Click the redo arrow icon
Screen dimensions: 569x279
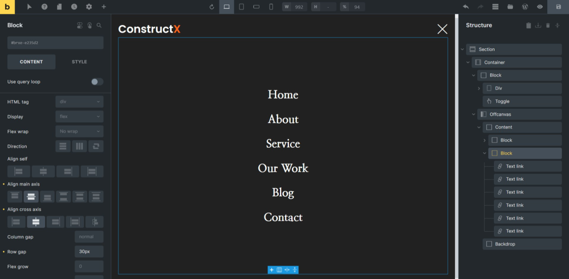coord(481,7)
